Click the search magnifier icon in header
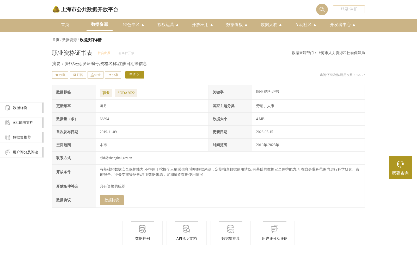Viewport: 417px width, 260px height. click(x=322, y=9)
